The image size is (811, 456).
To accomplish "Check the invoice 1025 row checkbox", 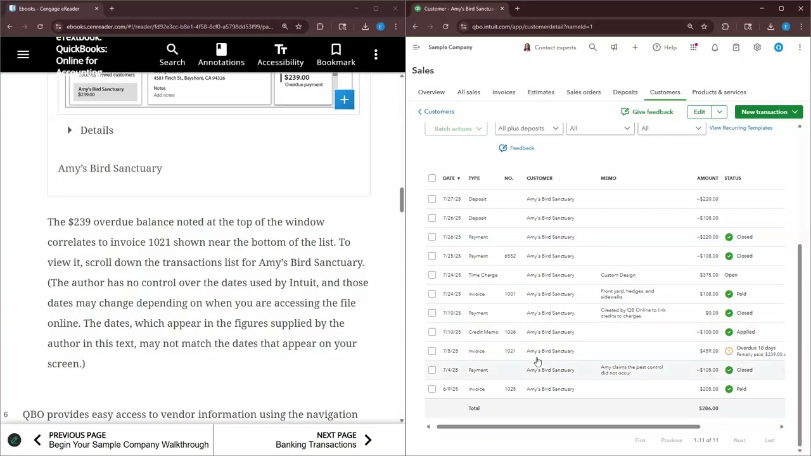I will pos(432,389).
